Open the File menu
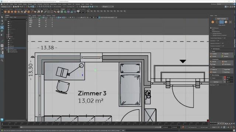The image size is (236, 132). pyautogui.click(x=4, y=4)
